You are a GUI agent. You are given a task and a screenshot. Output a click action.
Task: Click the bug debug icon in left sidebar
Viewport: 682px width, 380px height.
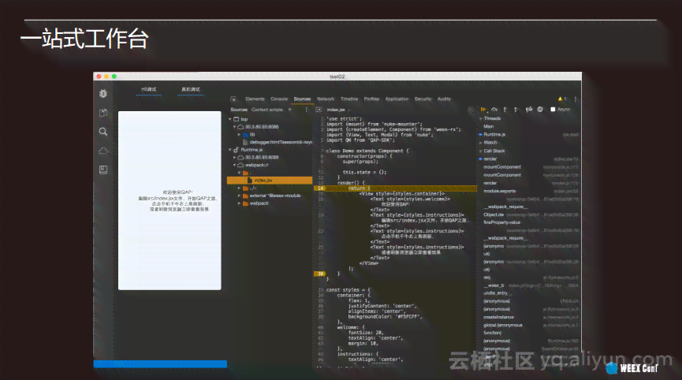[103, 94]
